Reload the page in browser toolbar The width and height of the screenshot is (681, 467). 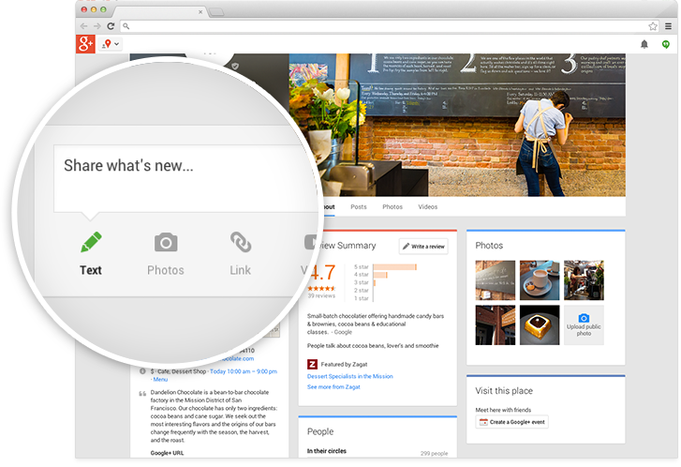pyautogui.click(x=111, y=26)
